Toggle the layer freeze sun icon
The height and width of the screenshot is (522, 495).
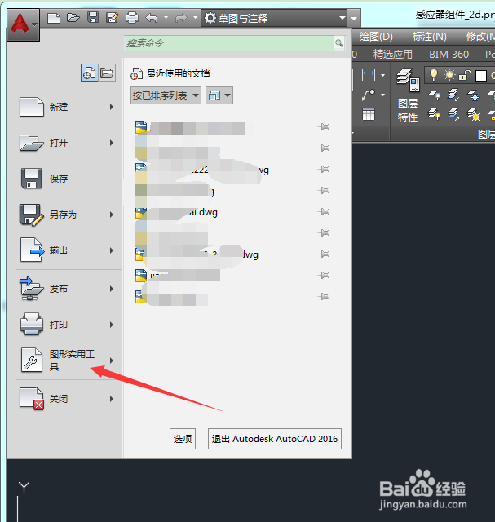point(449,75)
